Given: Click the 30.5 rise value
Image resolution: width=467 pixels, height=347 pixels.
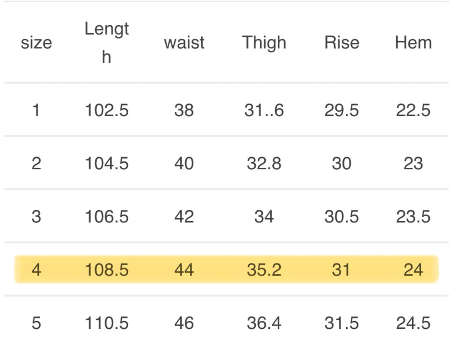Looking at the screenshot, I should 342,217.
